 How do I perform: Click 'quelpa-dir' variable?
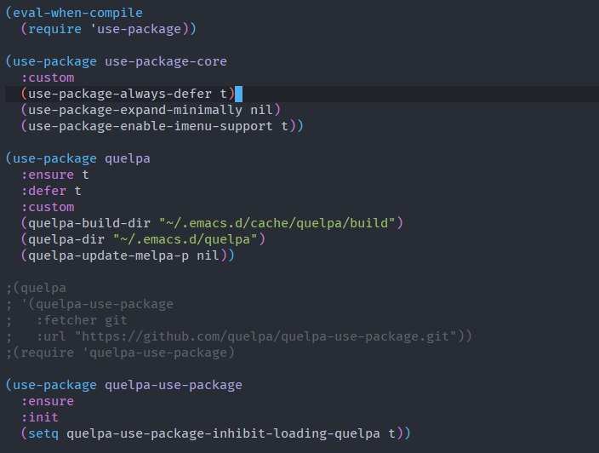[x=66, y=239]
